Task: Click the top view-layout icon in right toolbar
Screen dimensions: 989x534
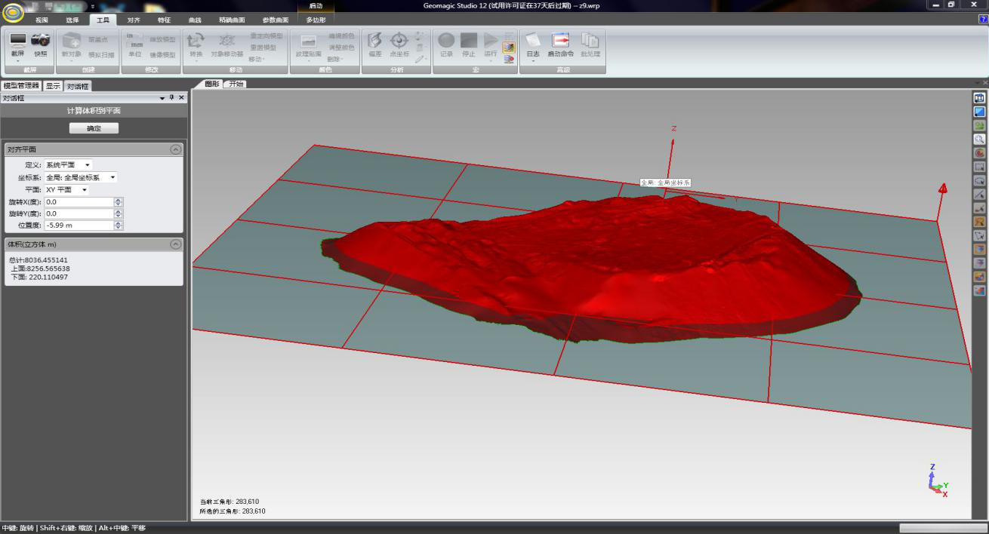Action: coord(979,98)
